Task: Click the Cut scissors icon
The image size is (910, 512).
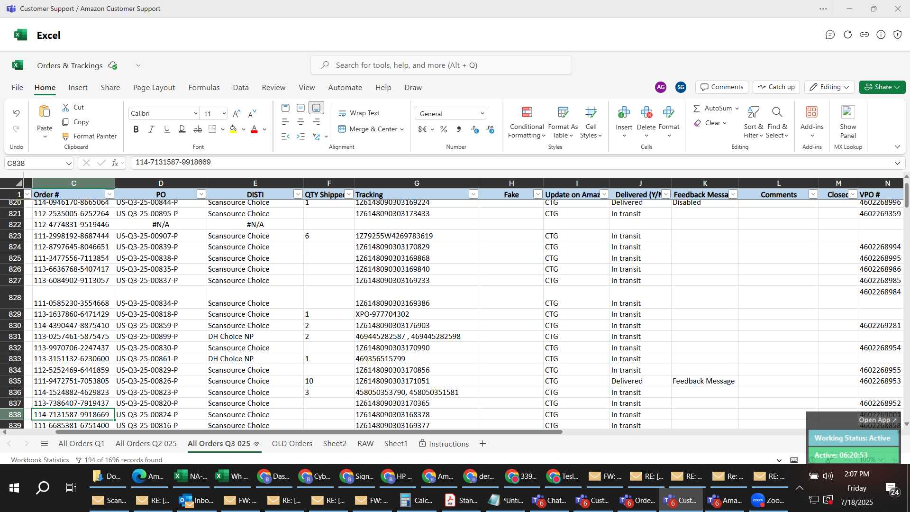Action: (66, 108)
